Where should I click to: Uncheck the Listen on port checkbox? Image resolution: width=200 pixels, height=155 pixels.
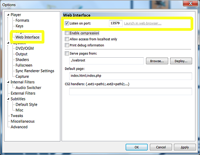pos(67,23)
